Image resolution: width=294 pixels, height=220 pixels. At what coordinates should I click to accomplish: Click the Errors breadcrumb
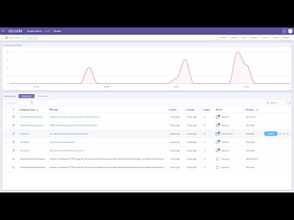click(58, 31)
